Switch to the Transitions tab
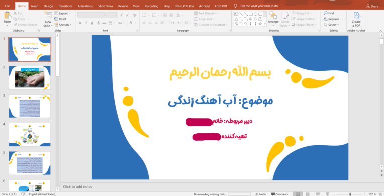The height and width of the screenshot is (196, 384). (x=65, y=6)
